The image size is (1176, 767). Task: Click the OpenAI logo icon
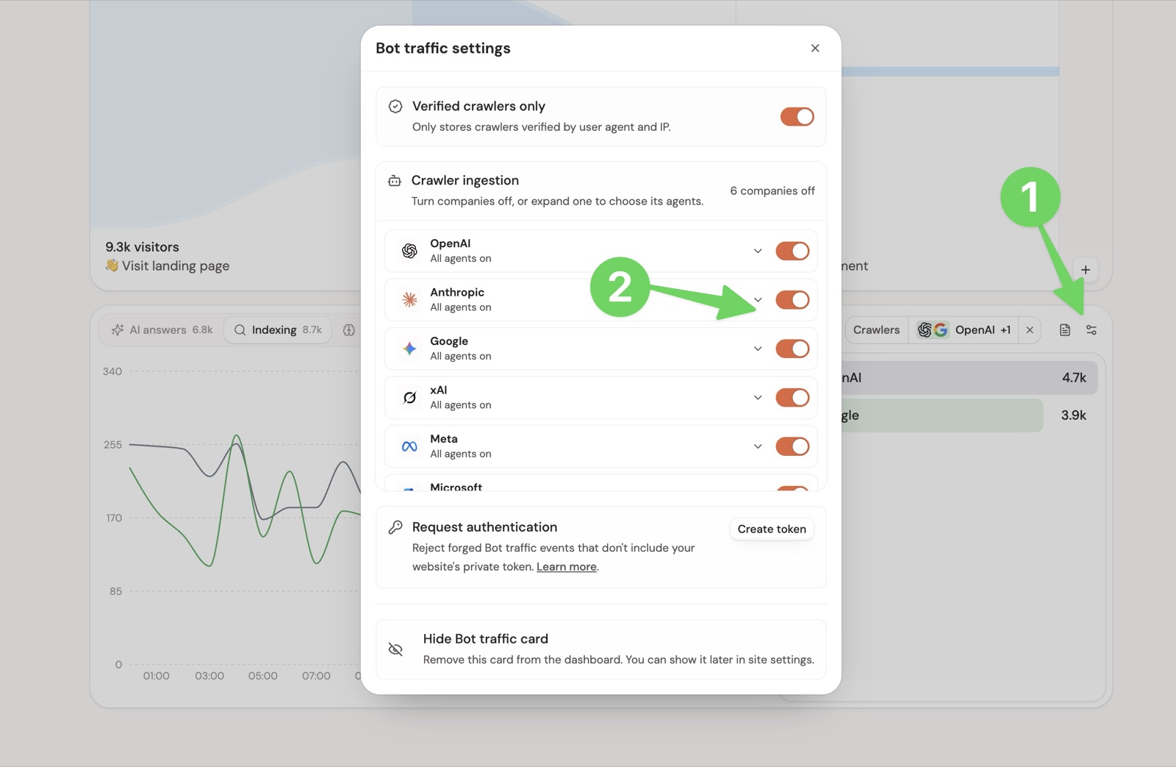coord(409,251)
